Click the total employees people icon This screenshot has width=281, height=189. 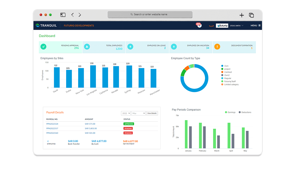tap(87, 47)
